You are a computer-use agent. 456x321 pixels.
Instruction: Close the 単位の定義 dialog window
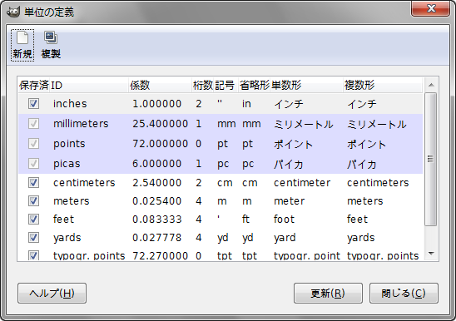pyautogui.click(x=430, y=8)
